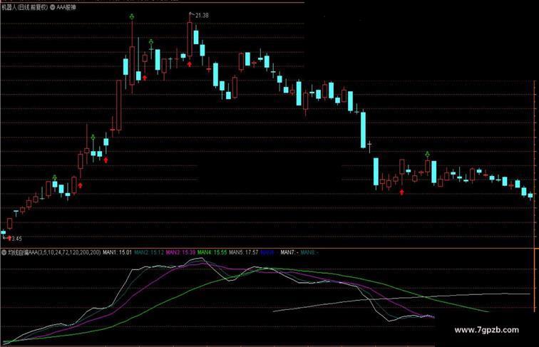Click the round icon before 均线自编AAA
Viewport: 539px width, 347px height.
4,252
